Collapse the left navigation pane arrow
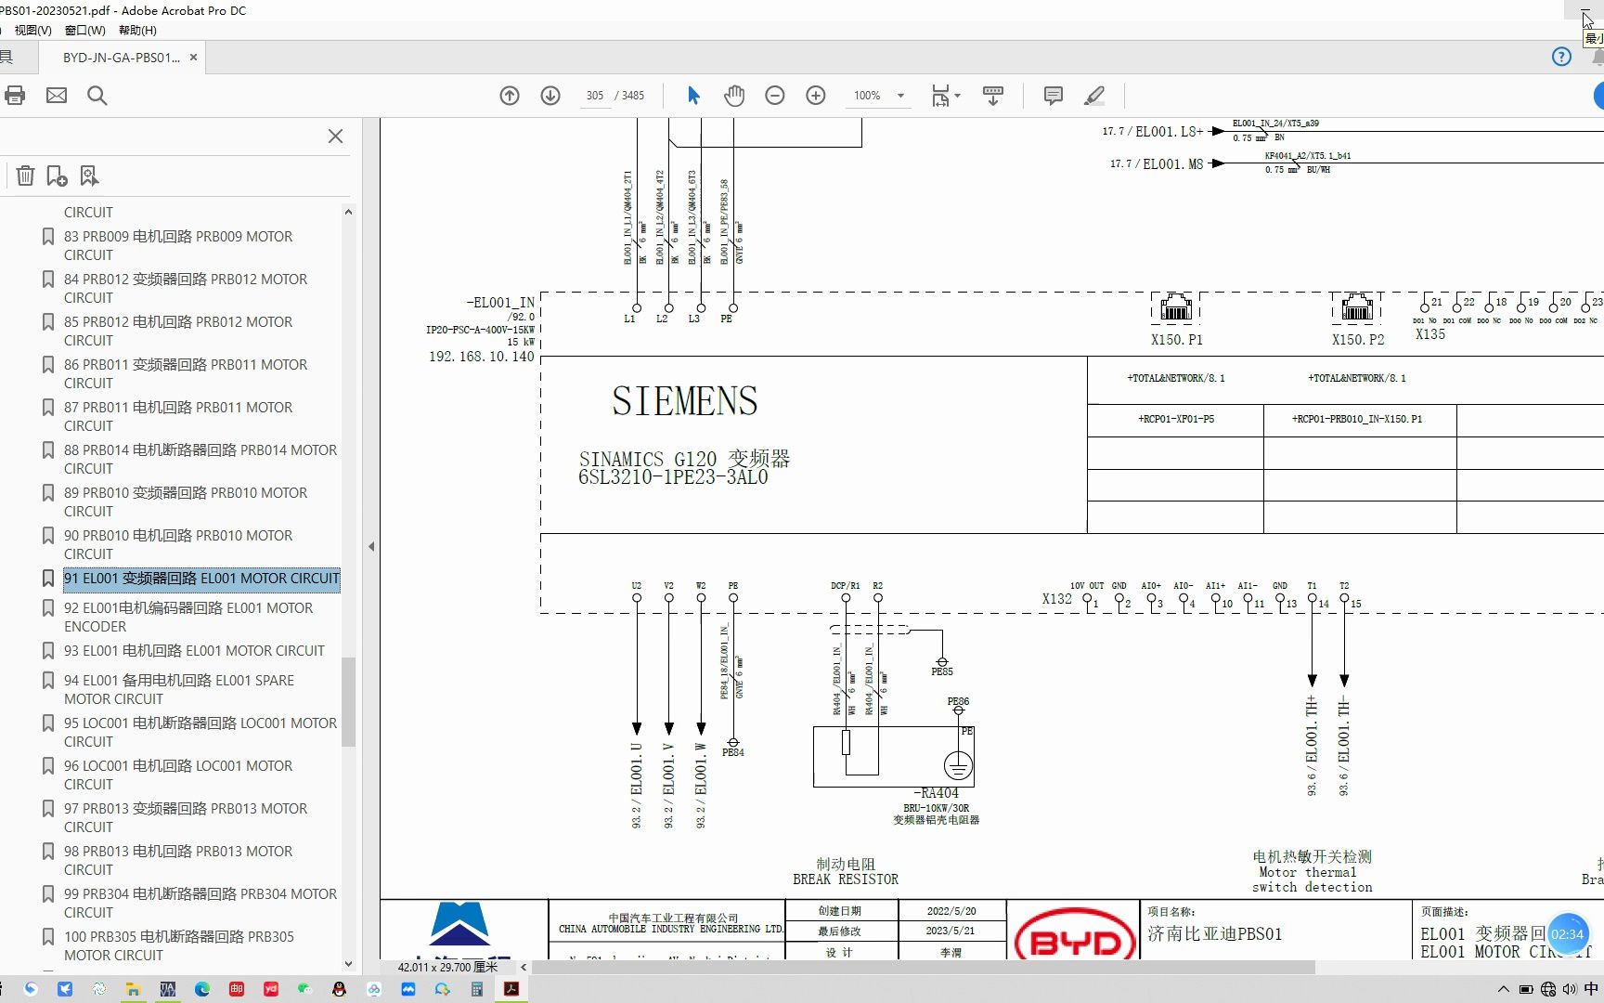The width and height of the screenshot is (1604, 1003). pos(371,546)
